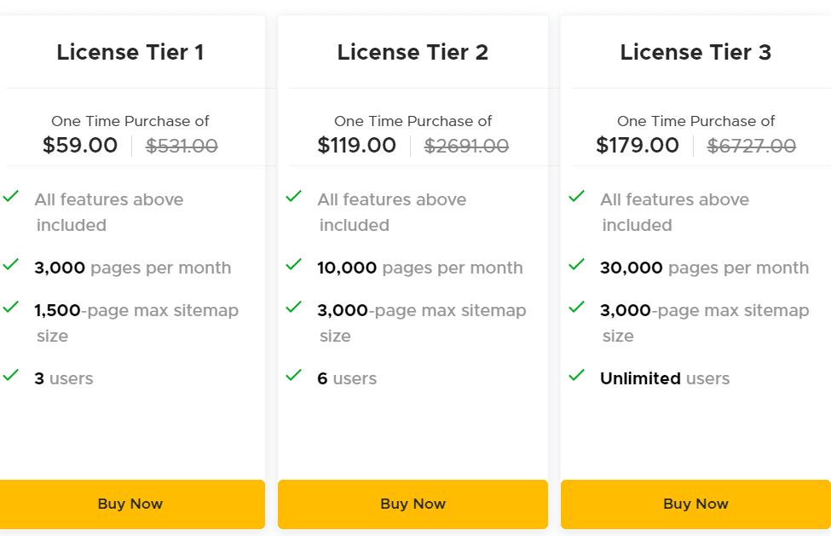
Task: Select the License Tier 2 heading
Action: coord(413,52)
